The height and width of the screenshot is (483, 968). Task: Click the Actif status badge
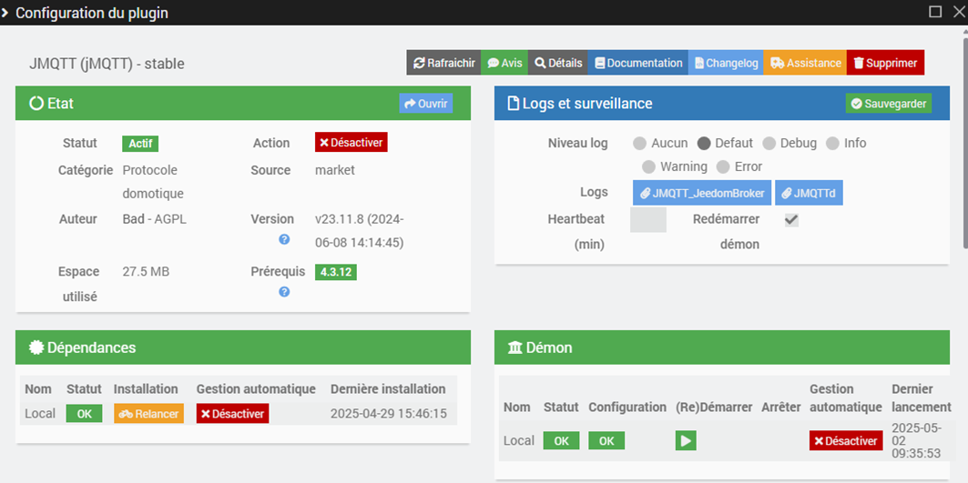(140, 143)
